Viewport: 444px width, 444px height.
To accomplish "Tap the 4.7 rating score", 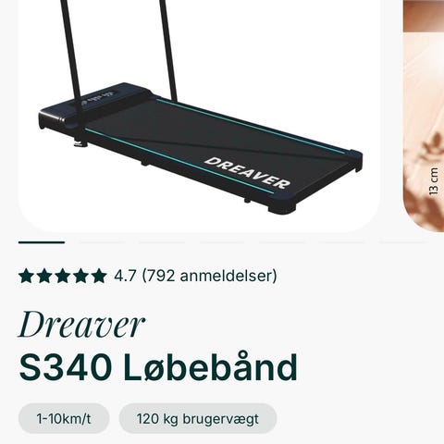I will coord(125,276).
